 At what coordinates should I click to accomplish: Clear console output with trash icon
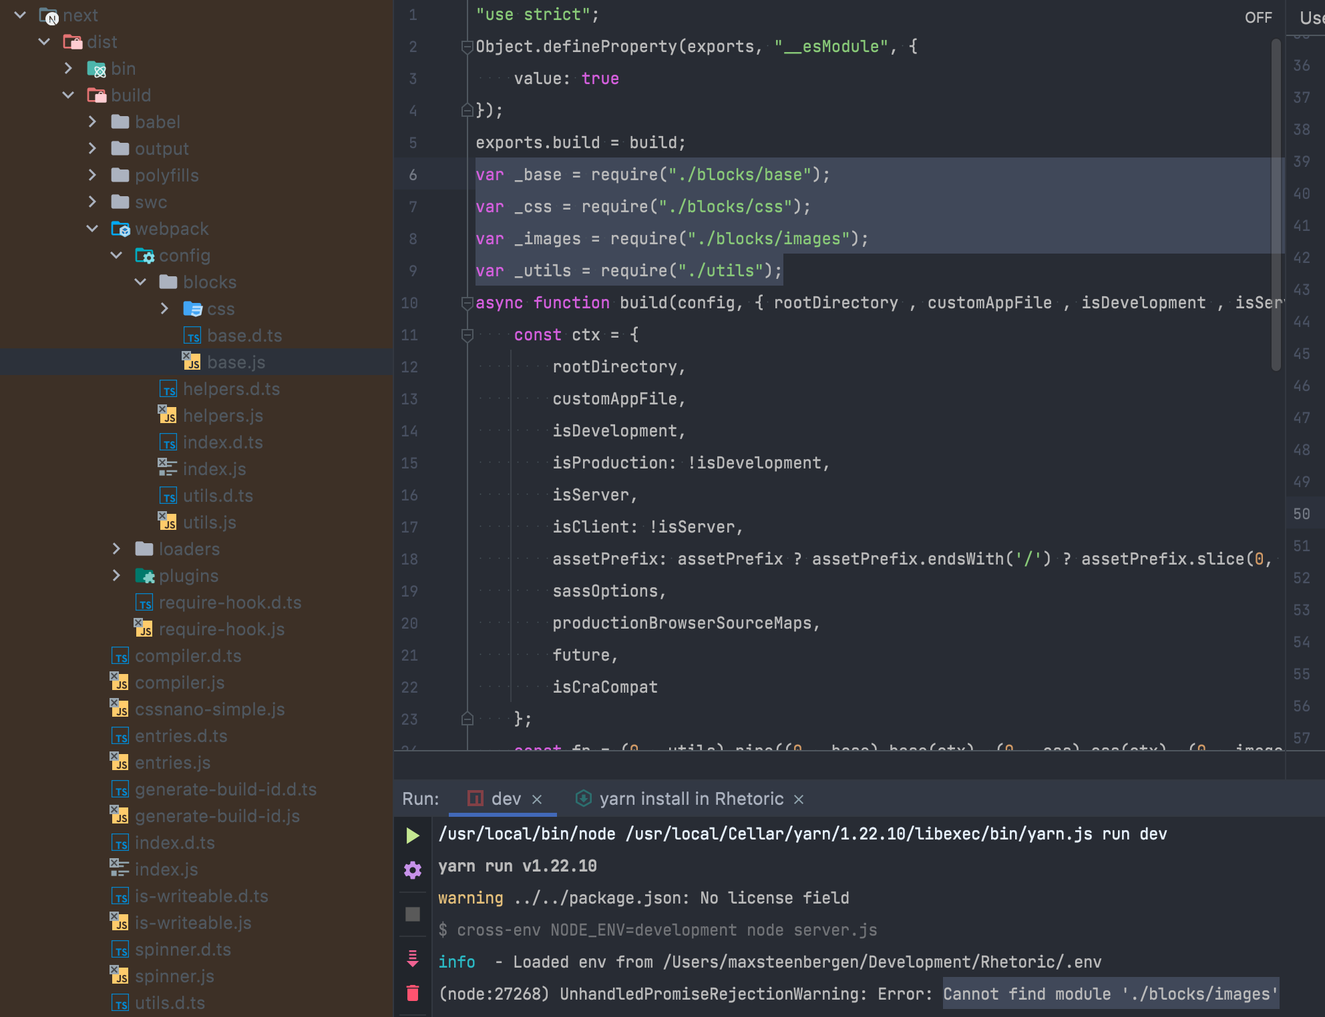point(413,994)
